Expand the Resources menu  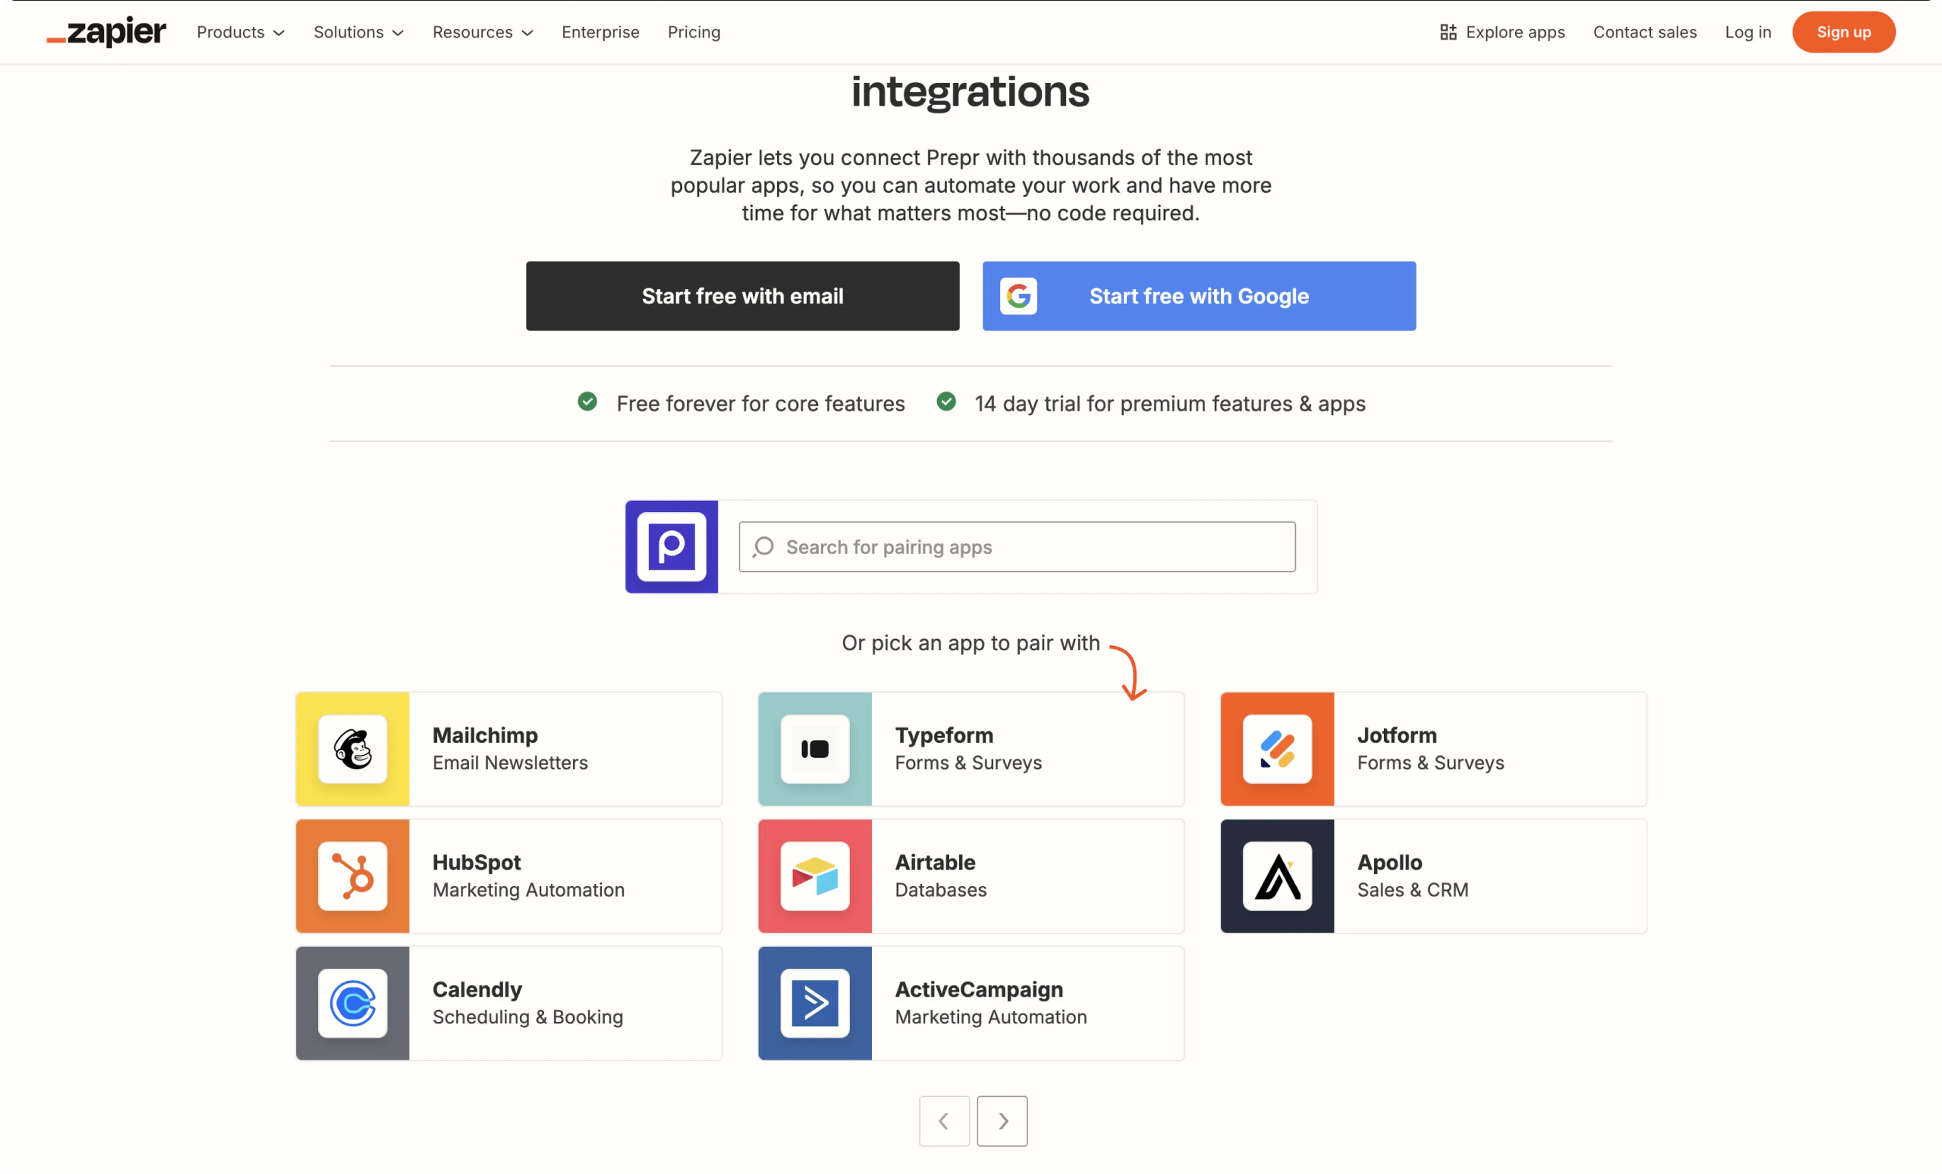482,32
